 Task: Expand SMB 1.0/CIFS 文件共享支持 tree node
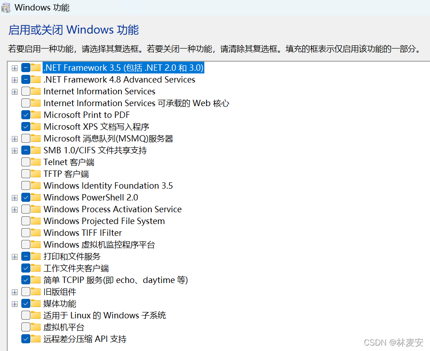pos(14,151)
